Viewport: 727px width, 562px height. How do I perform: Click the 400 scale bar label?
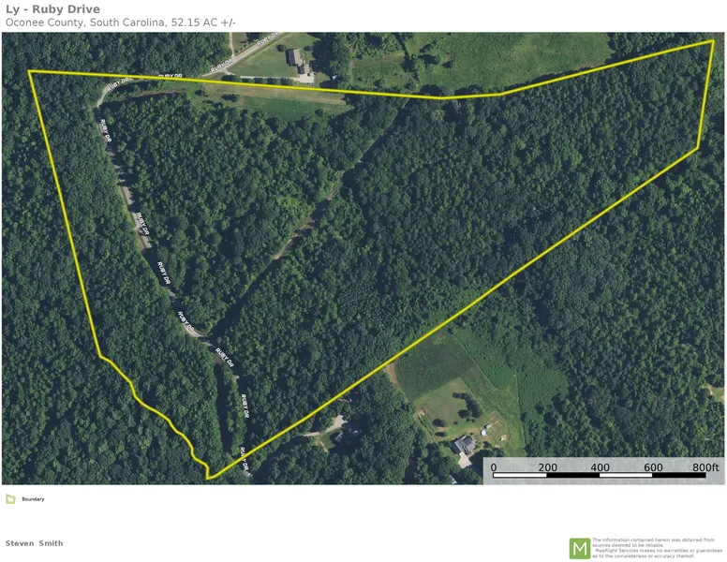pyautogui.click(x=600, y=467)
